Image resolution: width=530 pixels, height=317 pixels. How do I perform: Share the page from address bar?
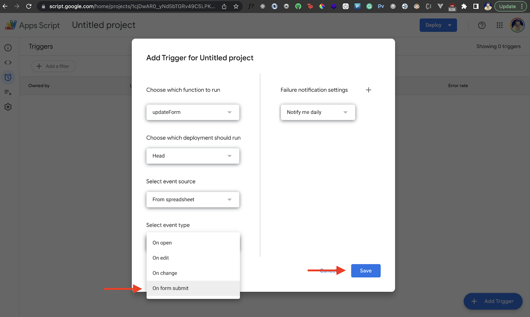[224, 6]
